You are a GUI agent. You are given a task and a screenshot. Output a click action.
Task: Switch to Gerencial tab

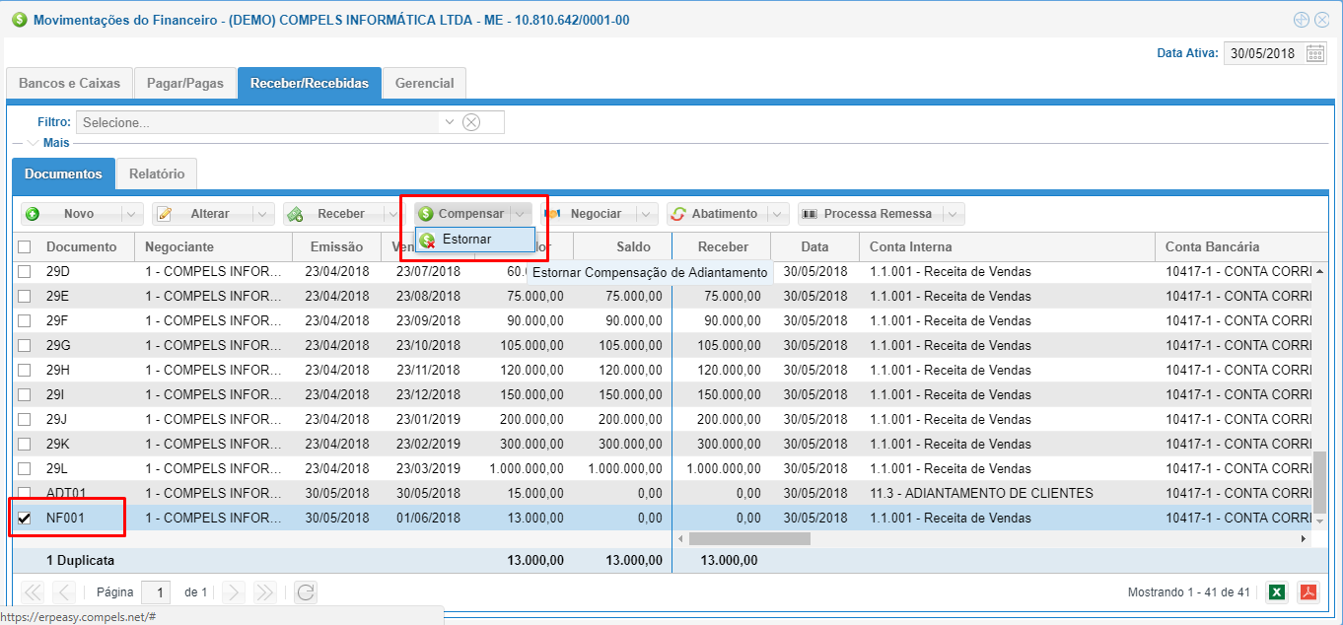pos(424,83)
